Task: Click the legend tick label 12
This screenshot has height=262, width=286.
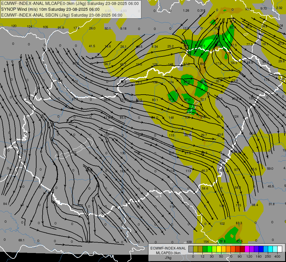Action: coord(202,256)
